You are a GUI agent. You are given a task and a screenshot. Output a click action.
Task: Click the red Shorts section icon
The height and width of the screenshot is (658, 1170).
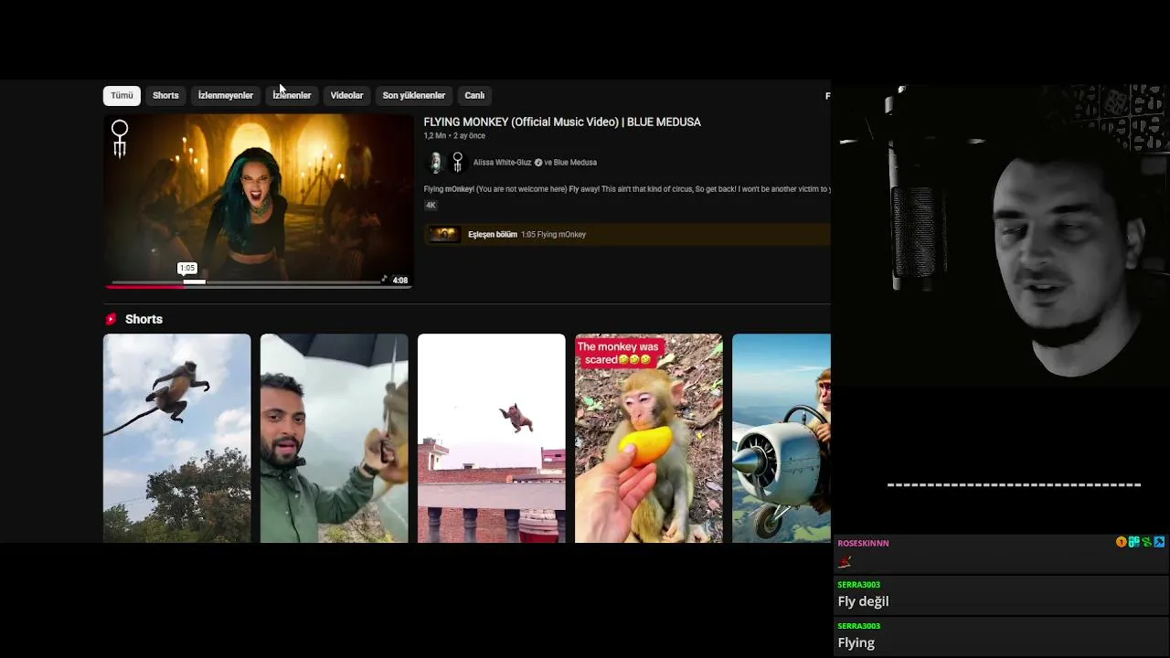click(x=111, y=319)
